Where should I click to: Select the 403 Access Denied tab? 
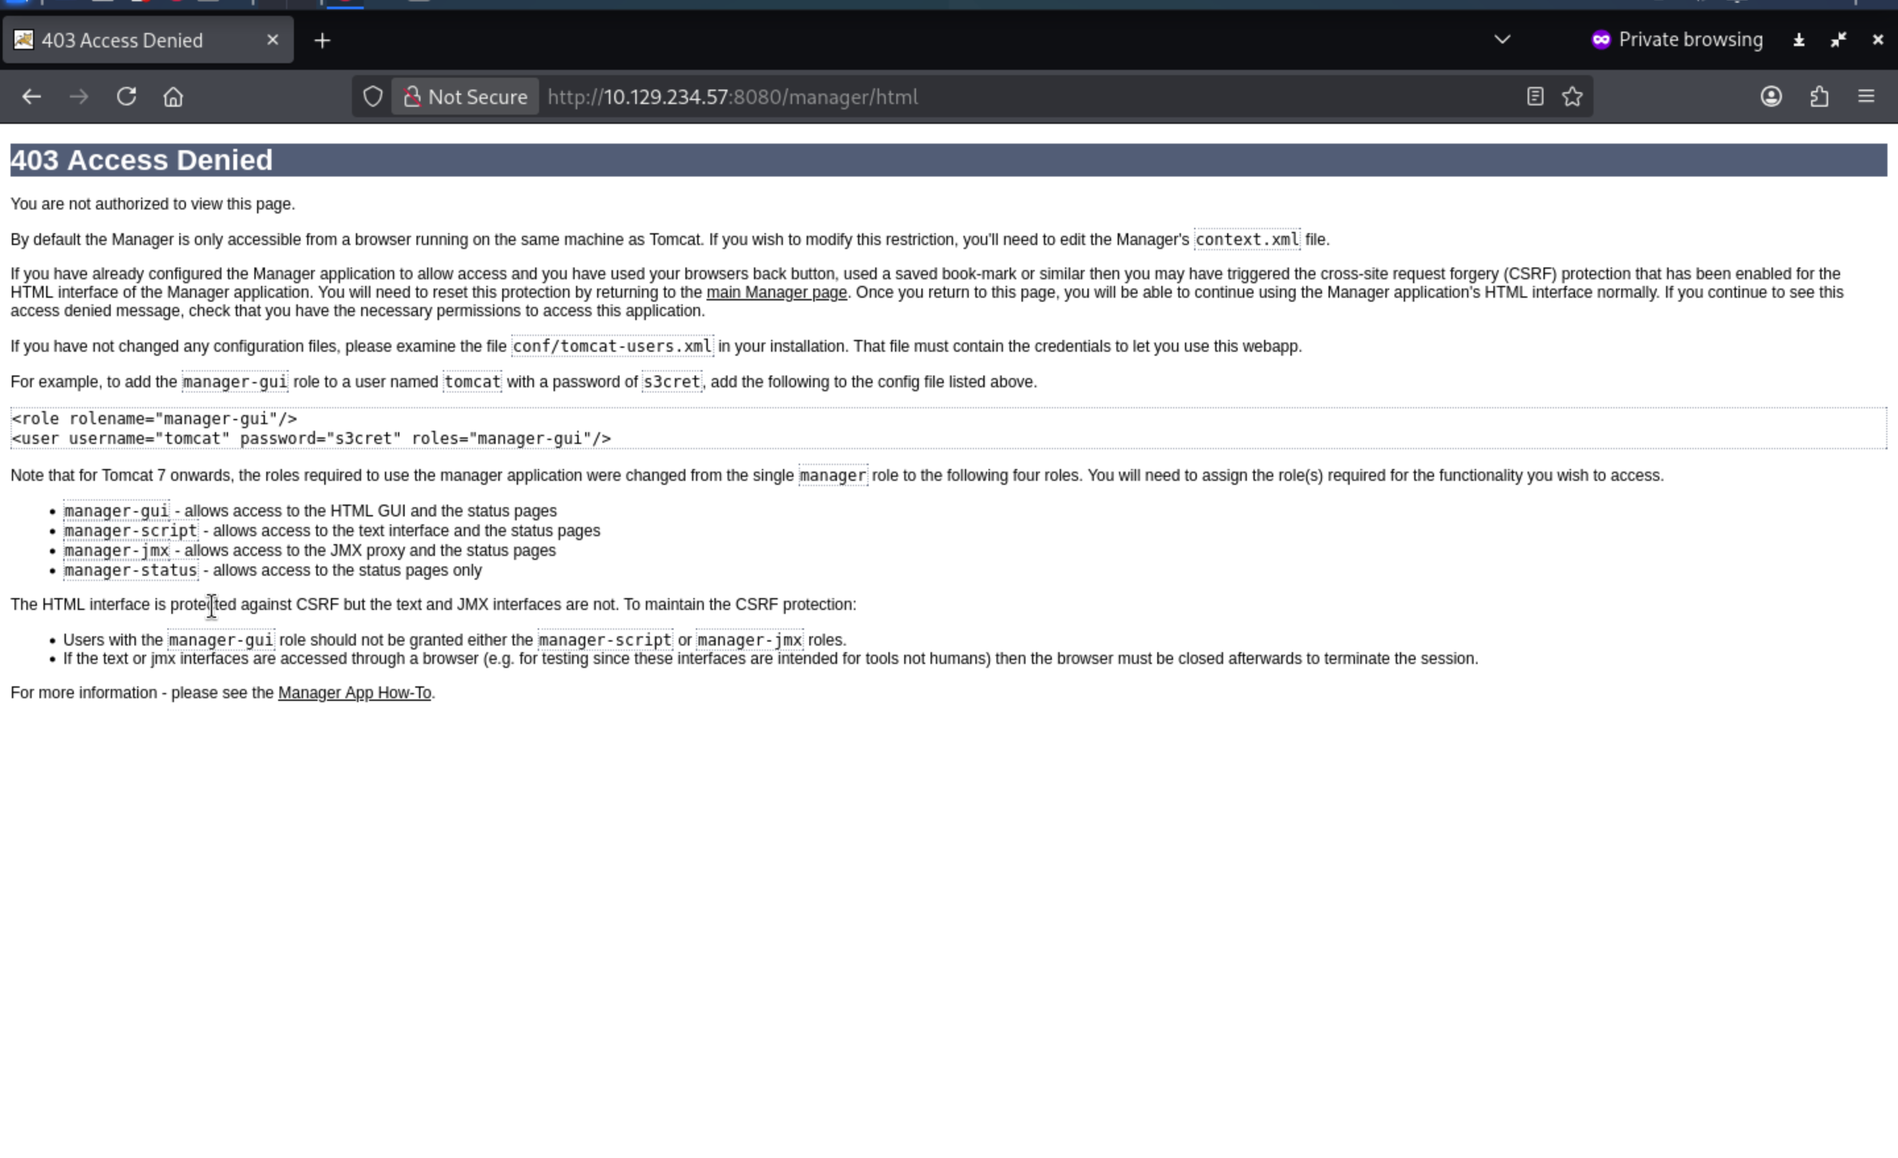pyautogui.click(x=123, y=41)
